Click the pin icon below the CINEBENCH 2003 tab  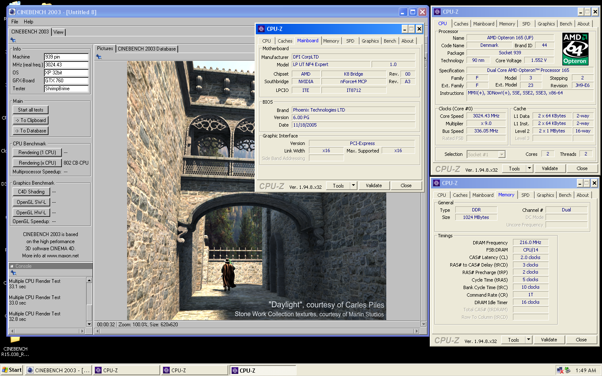coord(13,40)
